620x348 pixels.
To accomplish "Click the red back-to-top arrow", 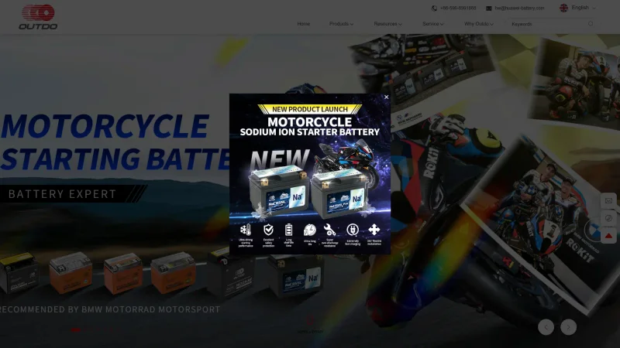I will click(608, 236).
